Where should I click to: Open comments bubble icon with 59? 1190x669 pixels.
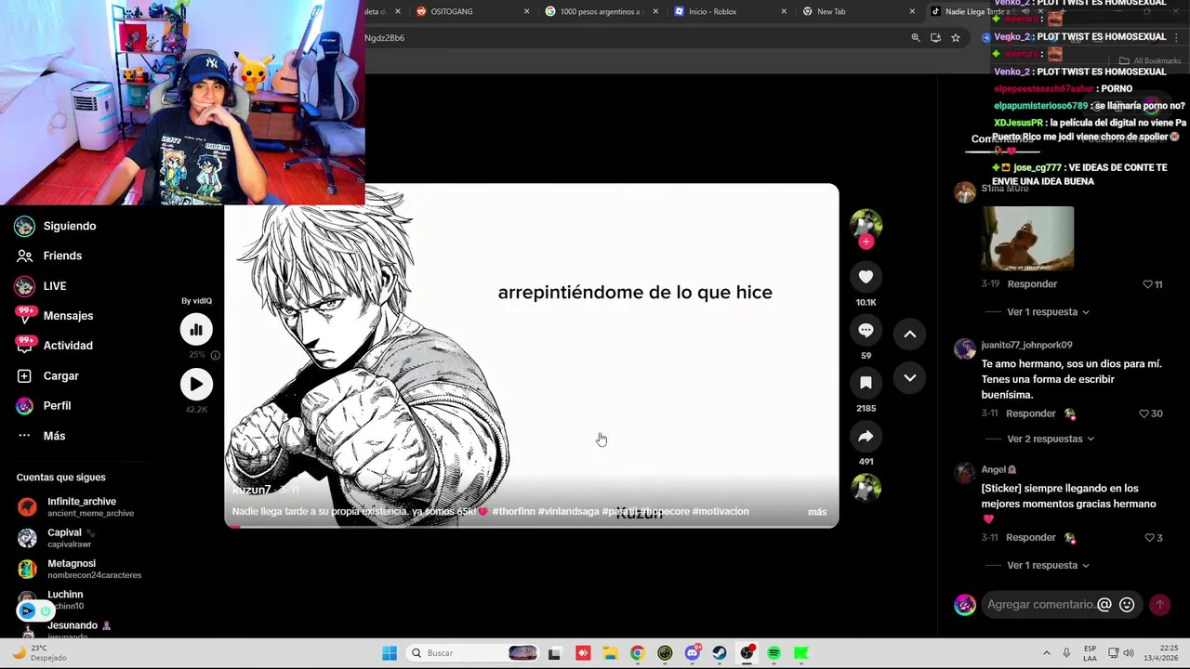(x=866, y=330)
